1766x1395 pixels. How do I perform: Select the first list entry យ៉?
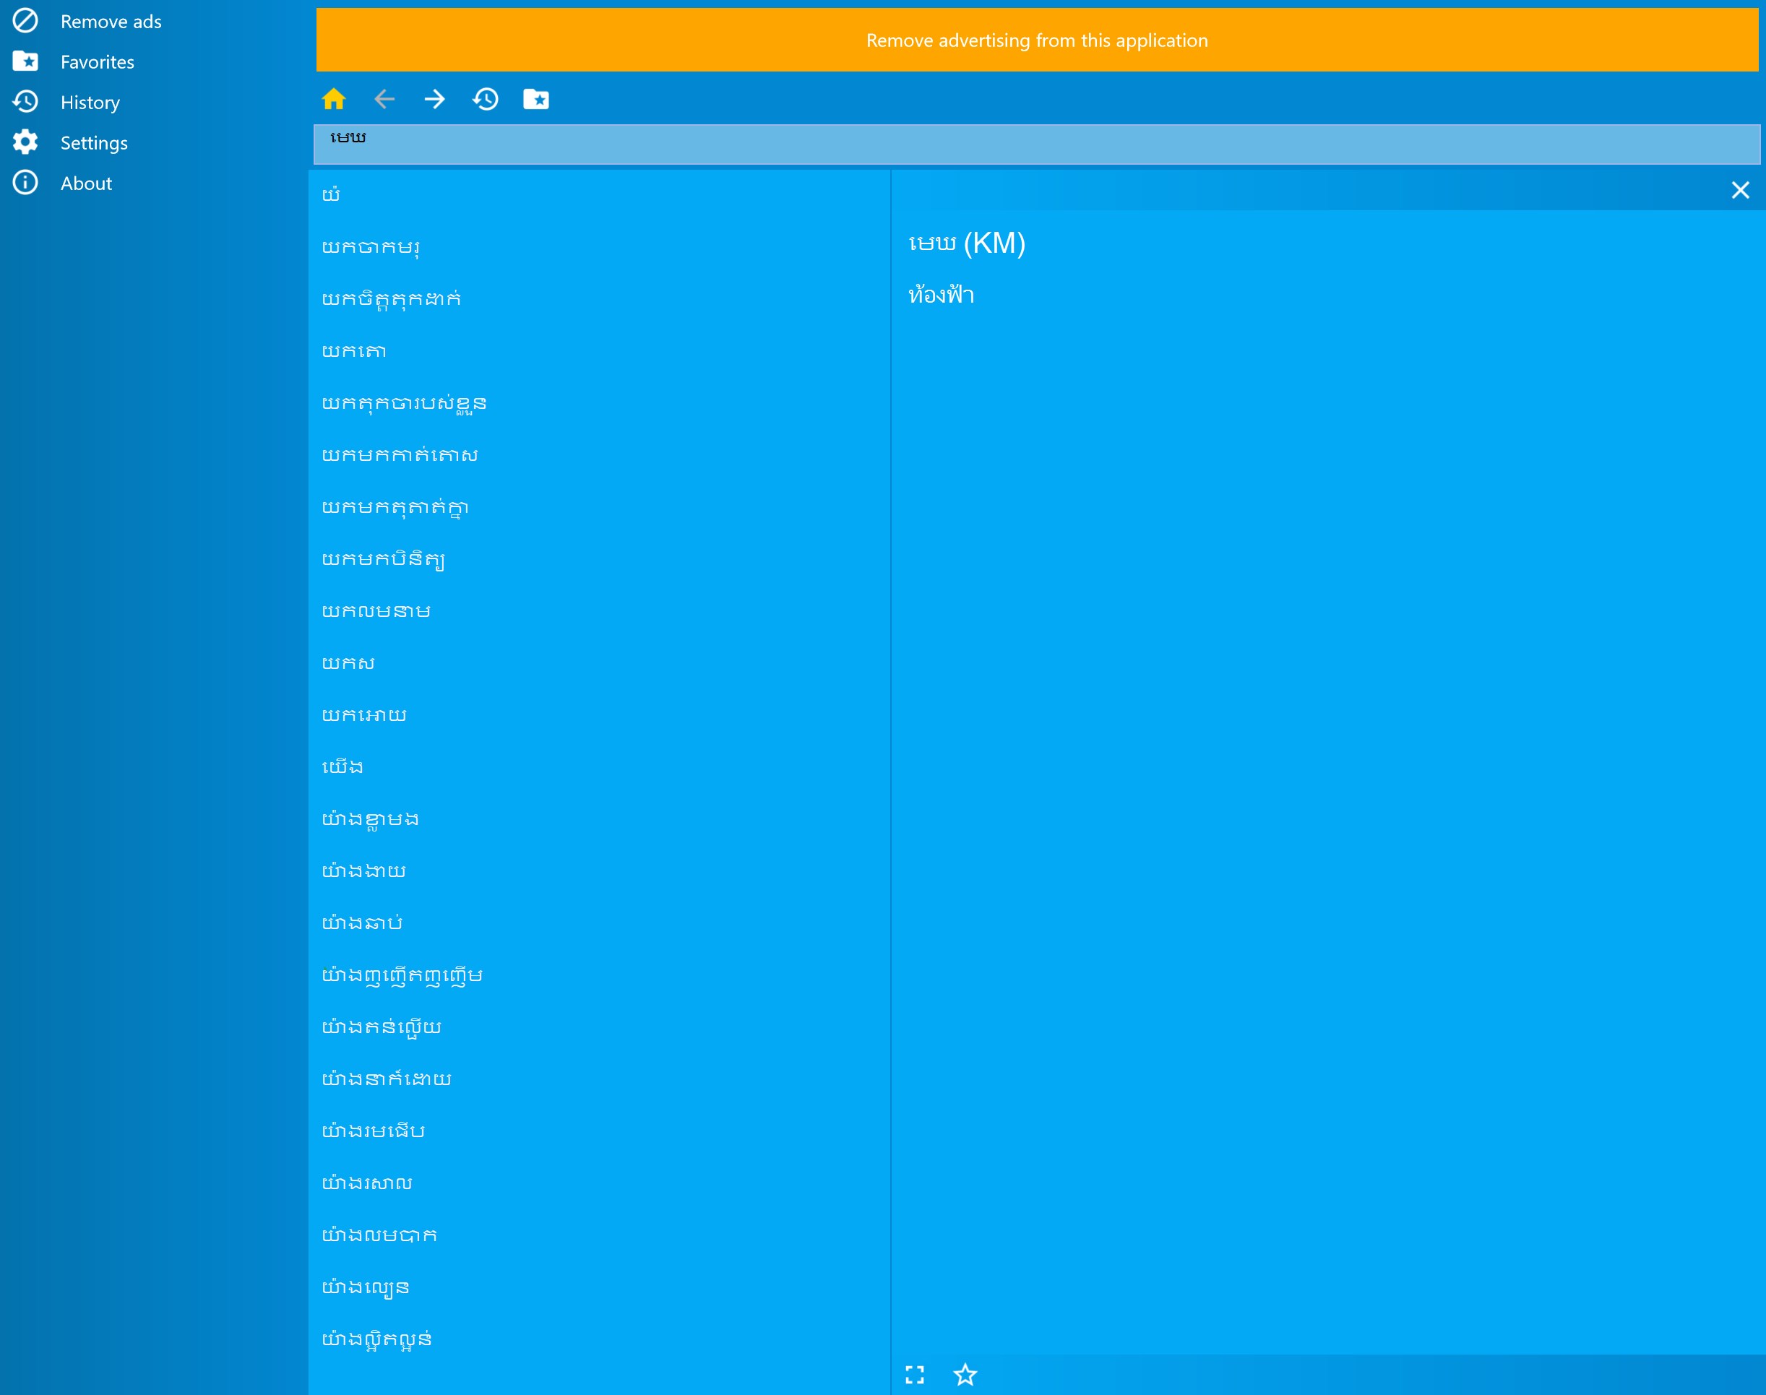click(331, 194)
